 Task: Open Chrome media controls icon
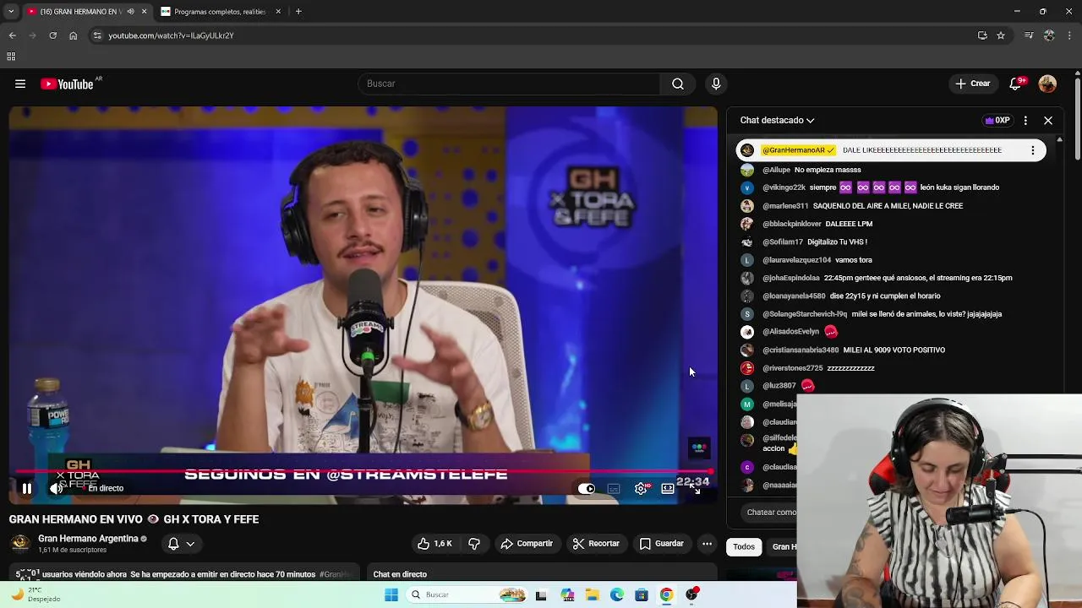click(1029, 35)
